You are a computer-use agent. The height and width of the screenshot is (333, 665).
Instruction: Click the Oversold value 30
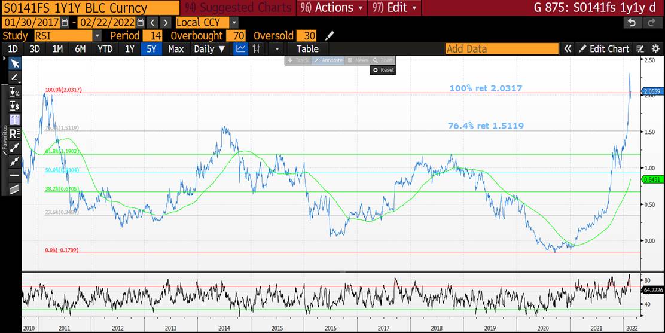pos(307,36)
